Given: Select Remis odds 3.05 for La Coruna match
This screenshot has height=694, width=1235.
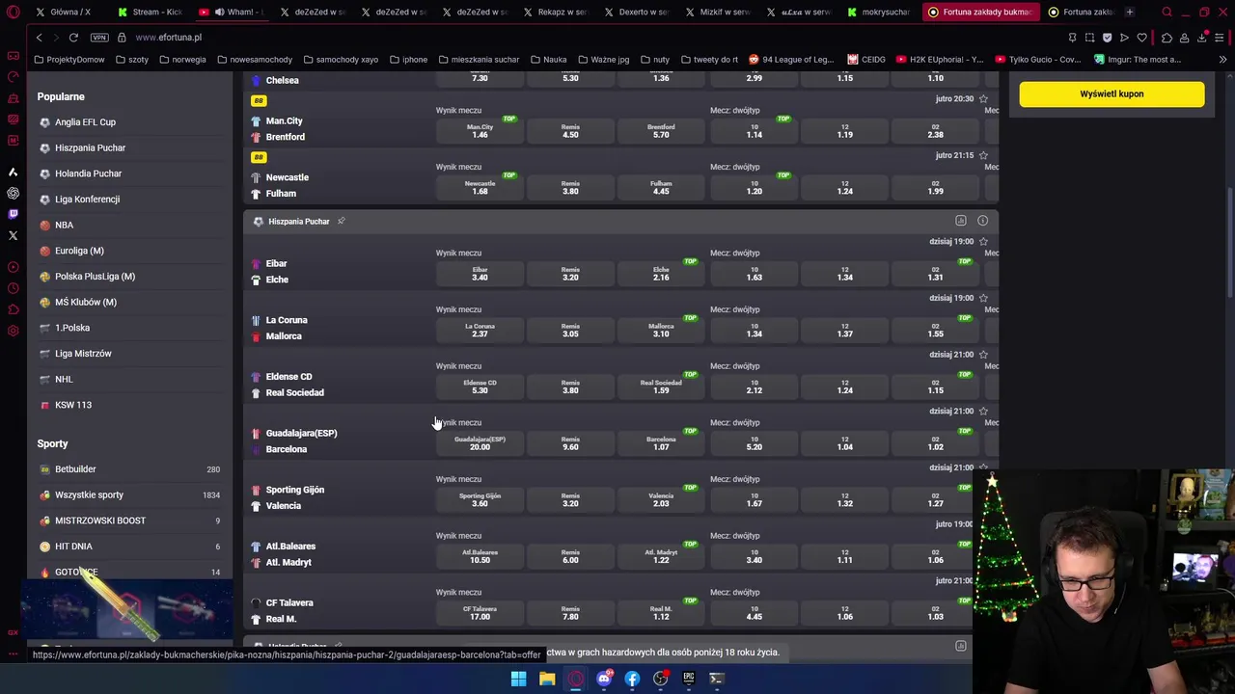Looking at the screenshot, I should click(570, 331).
